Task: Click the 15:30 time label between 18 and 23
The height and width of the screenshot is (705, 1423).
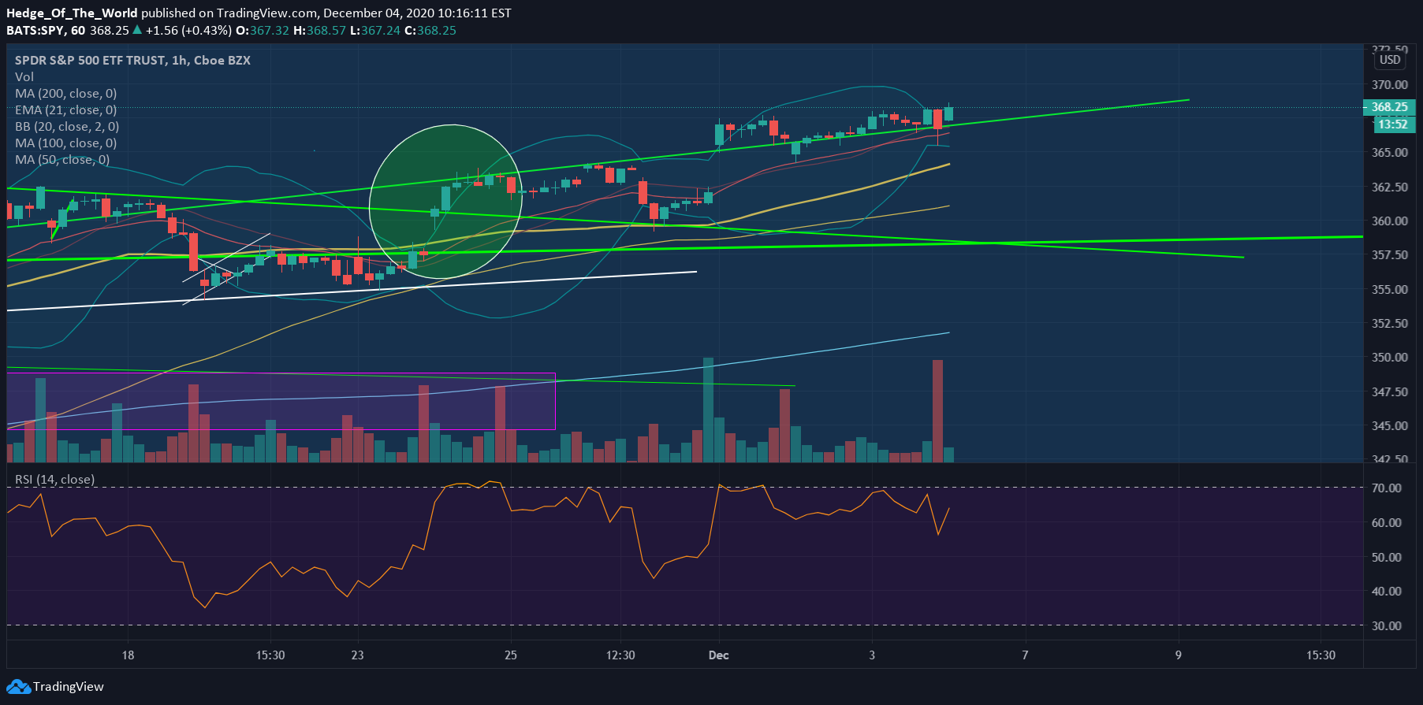Action: pyautogui.click(x=270, y=655)
